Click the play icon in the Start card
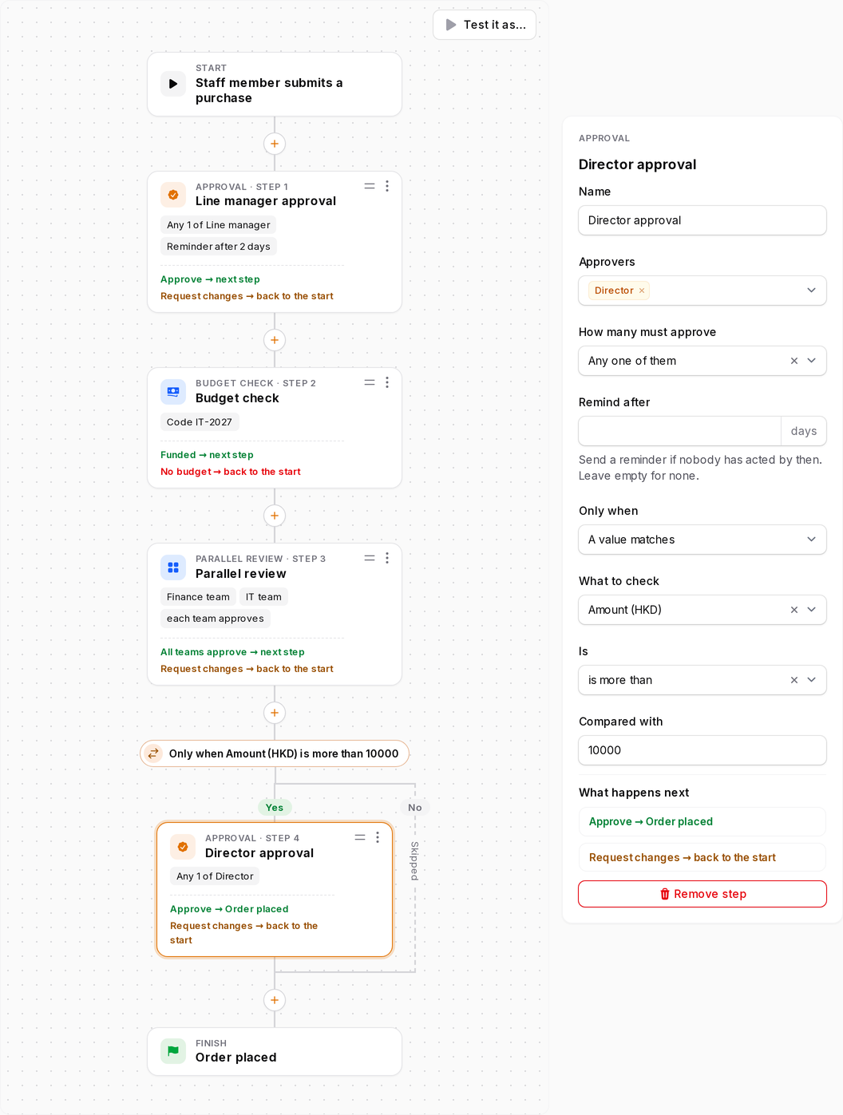Screen dimensions: 843x1115 173,84
